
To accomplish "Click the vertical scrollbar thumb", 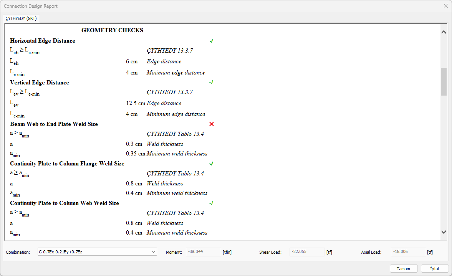I will [444, 81].
